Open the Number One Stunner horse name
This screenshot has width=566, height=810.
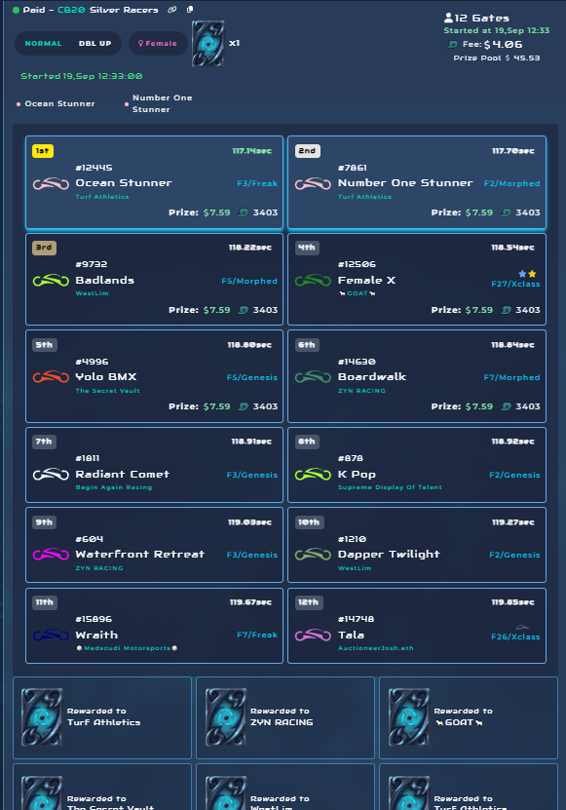405,183
